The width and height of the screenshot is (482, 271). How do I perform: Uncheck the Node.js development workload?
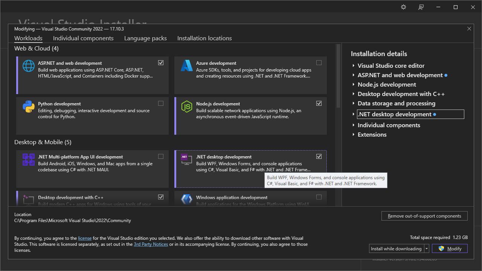coord(319,104)
